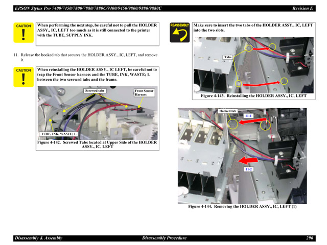
Task: Select the 'Front Sensor Harness' callout label
Action: 144,93
